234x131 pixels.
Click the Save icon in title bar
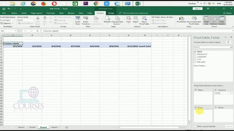(x=4, y=9)
